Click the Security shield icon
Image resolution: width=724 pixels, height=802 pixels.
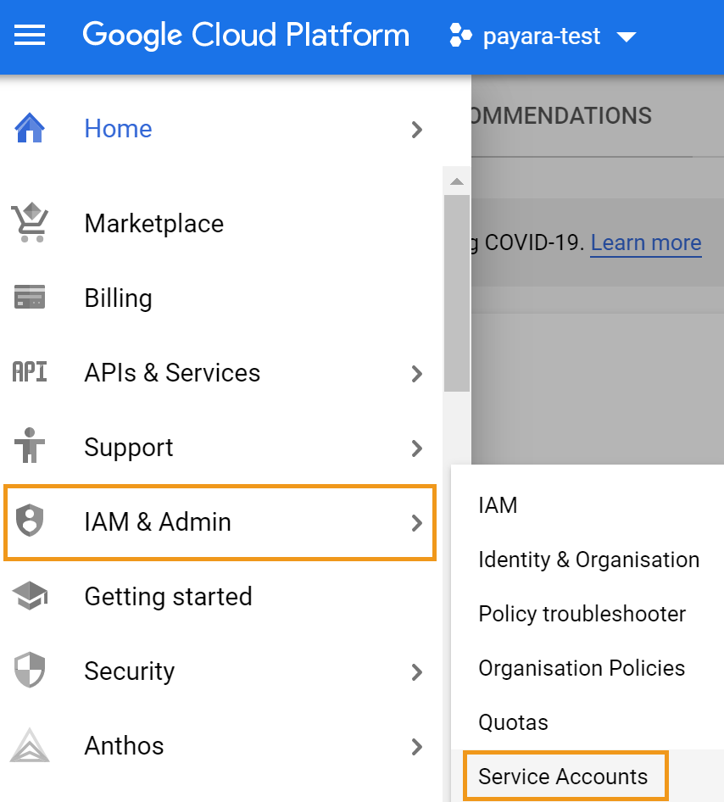32,671
